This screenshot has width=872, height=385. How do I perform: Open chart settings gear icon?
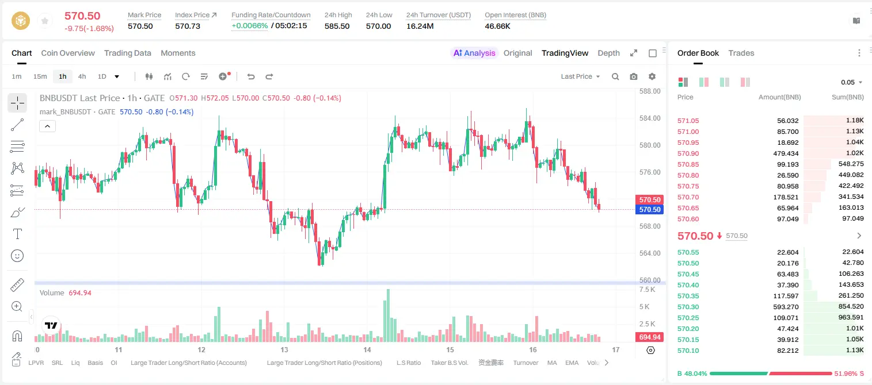point(652,76)
